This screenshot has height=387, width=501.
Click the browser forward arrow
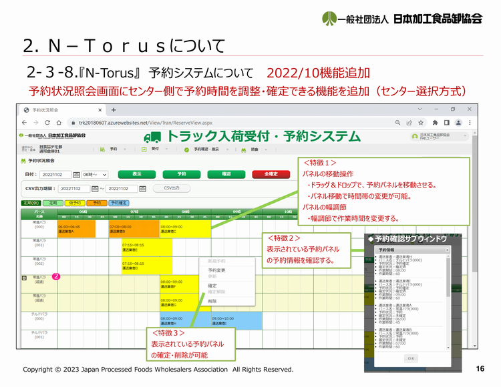point(36,123)
